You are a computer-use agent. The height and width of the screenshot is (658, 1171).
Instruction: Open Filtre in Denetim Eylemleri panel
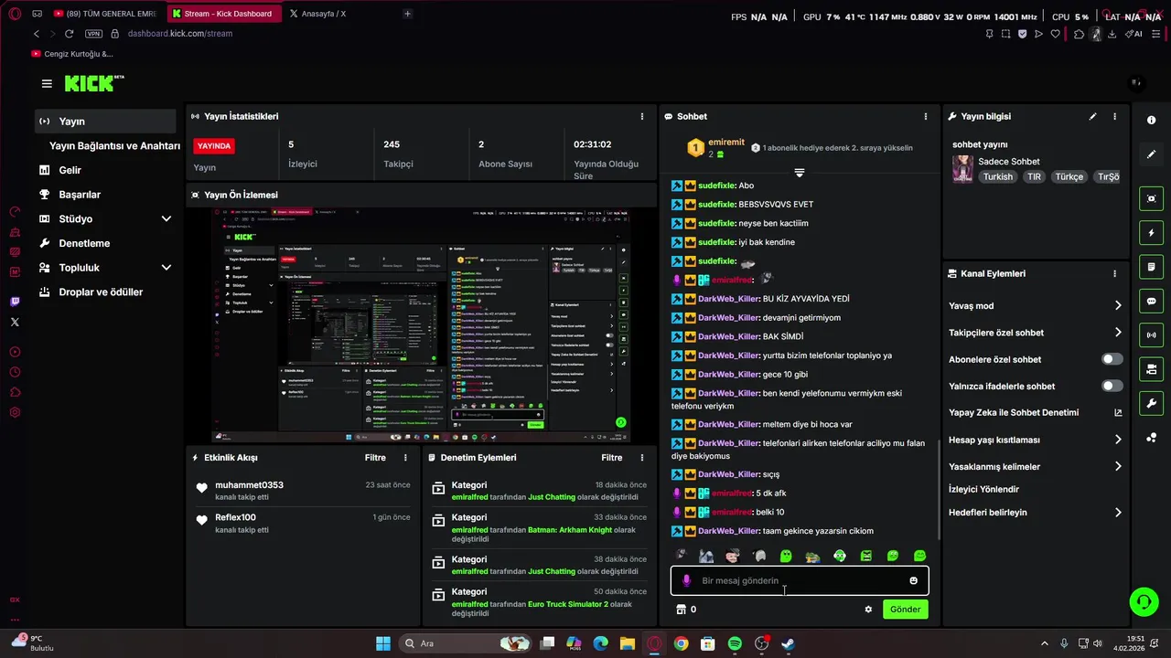coord(611,458)
